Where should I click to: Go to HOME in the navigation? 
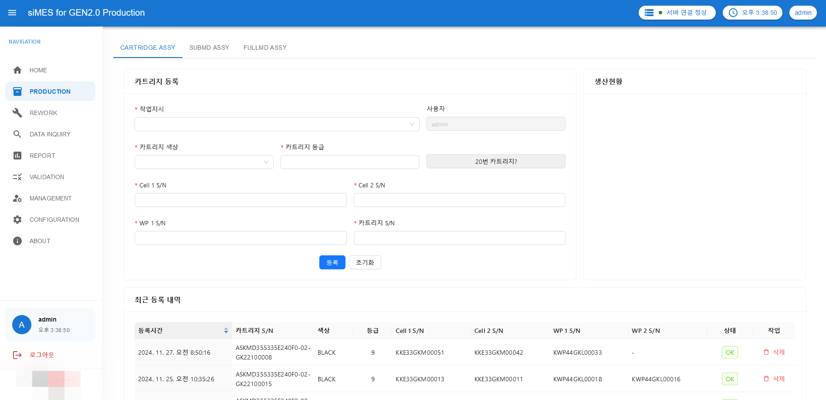click(50, 70)
